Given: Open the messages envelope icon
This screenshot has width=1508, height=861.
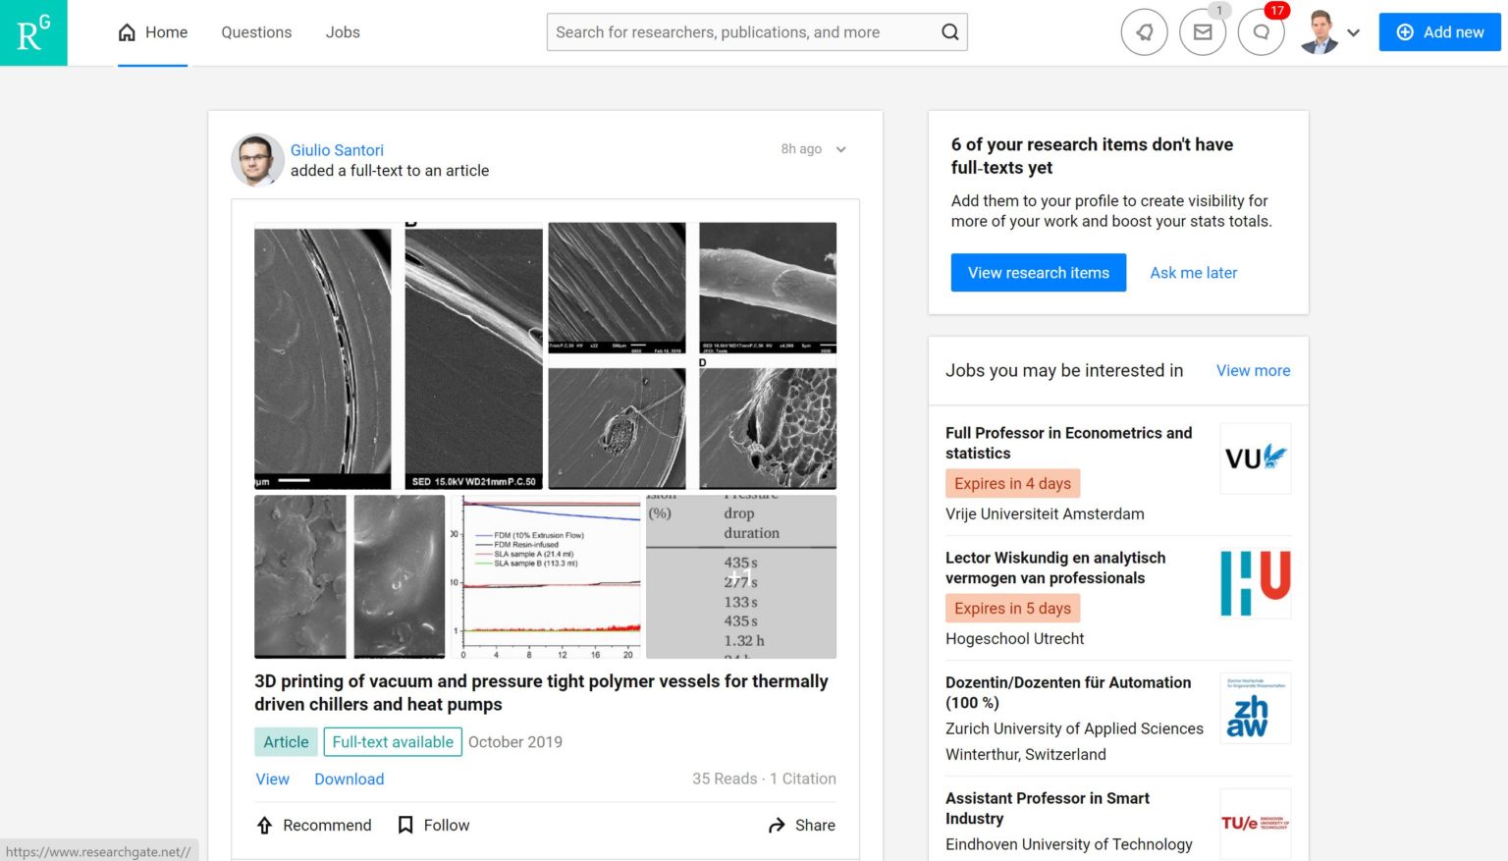Looking at the screenshot, I should click(x=1203, y=32).
